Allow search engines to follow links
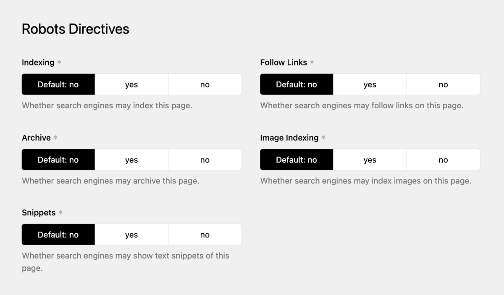 [370, 84]
